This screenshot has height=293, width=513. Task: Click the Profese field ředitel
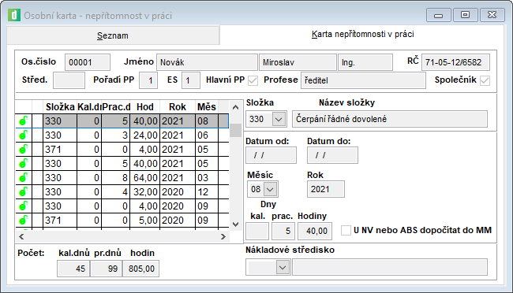click(363, 80)
